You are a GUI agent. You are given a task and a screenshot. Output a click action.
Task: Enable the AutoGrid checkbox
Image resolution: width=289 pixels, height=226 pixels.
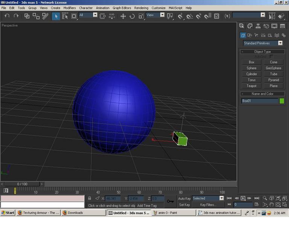coord(271,56)
